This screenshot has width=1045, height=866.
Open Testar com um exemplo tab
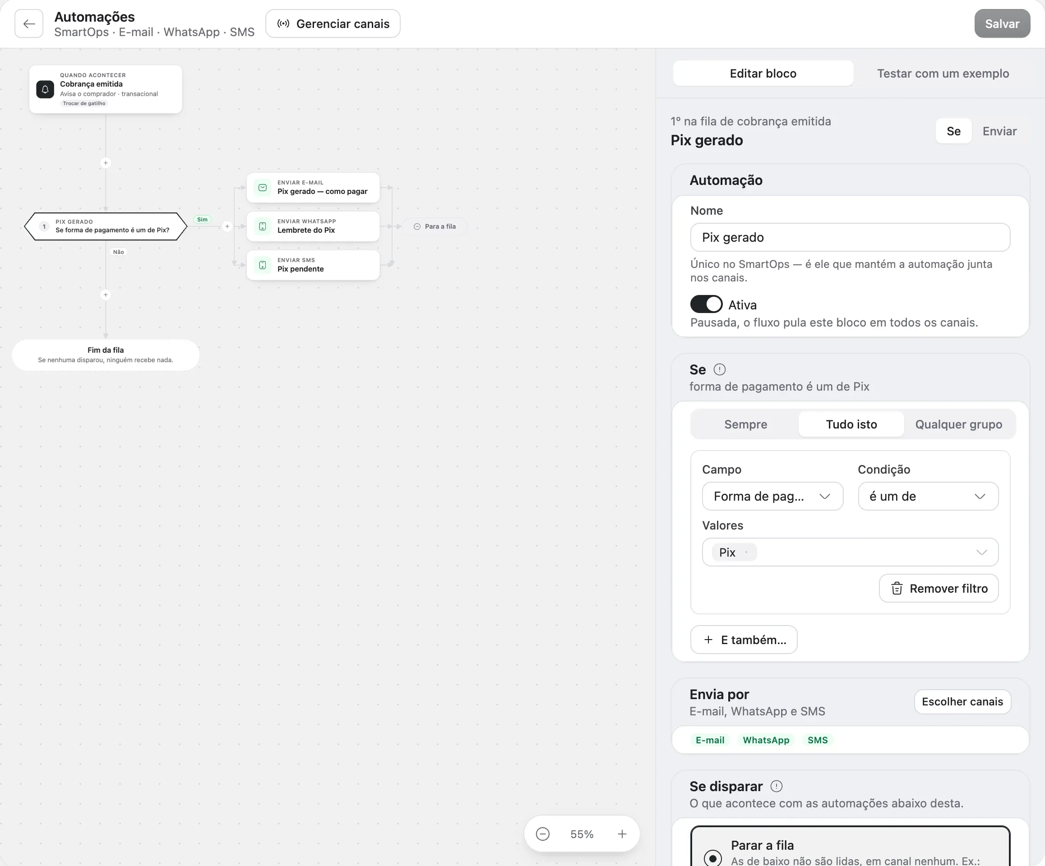pos(943,73)
